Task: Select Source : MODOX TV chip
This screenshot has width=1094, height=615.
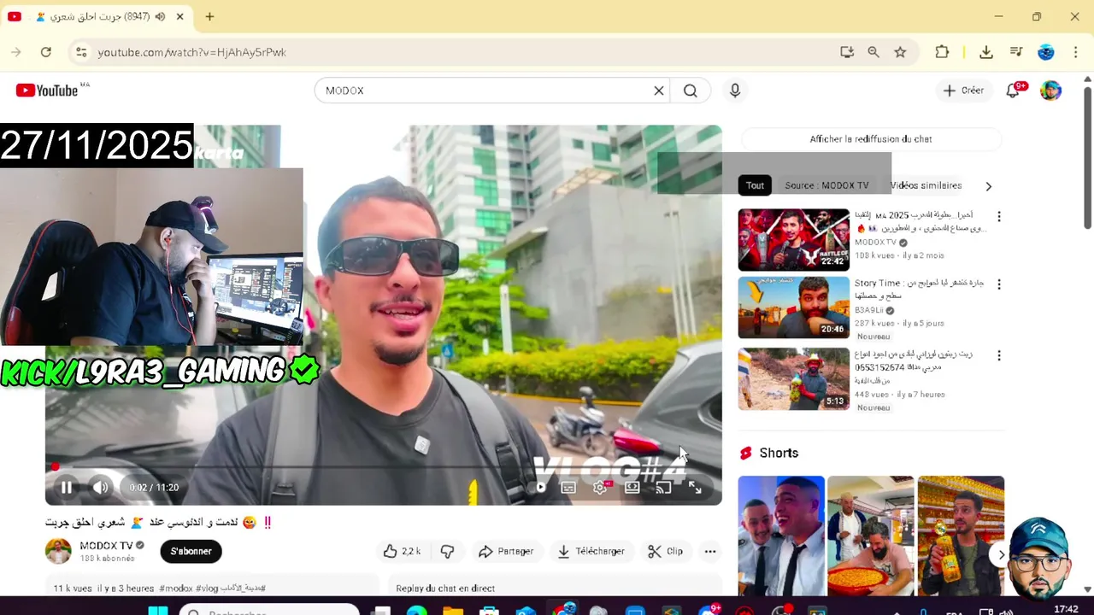Action: point(826,185)
